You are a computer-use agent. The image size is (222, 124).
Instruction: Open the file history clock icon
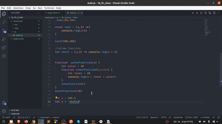pyautogui.click(x=205, y=13)
